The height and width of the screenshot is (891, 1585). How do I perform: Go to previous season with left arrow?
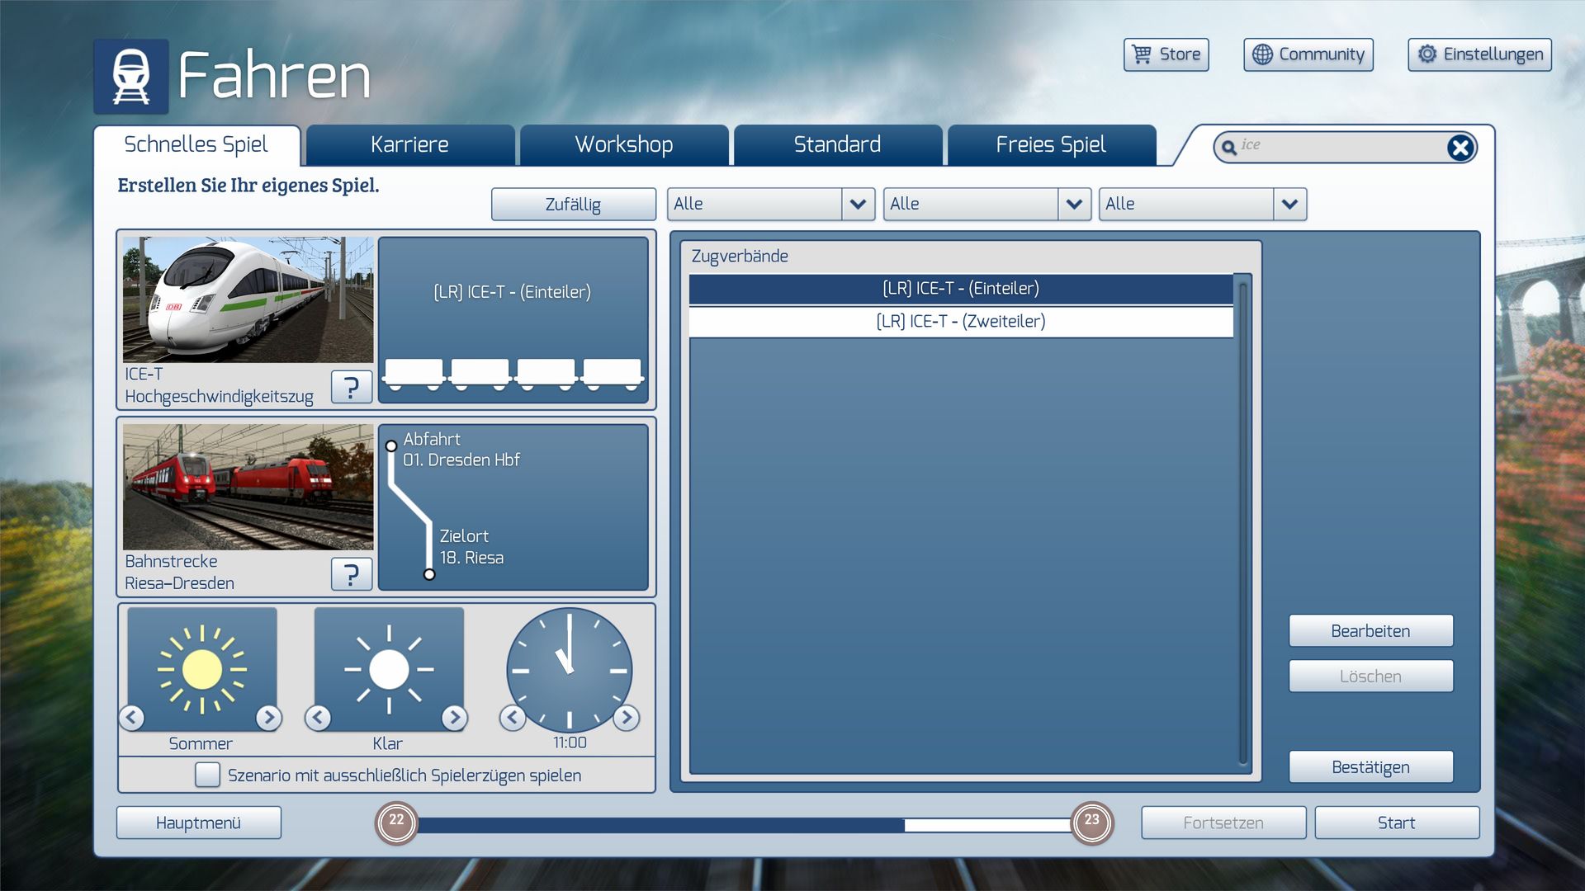tap(132, 718)
